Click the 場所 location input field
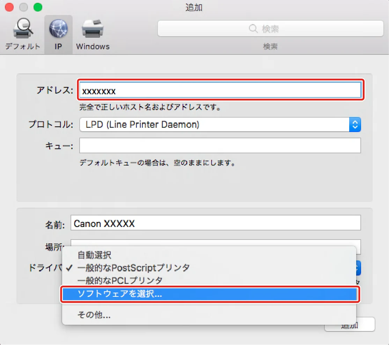This screenshot has height=345, width=389. 215,243
